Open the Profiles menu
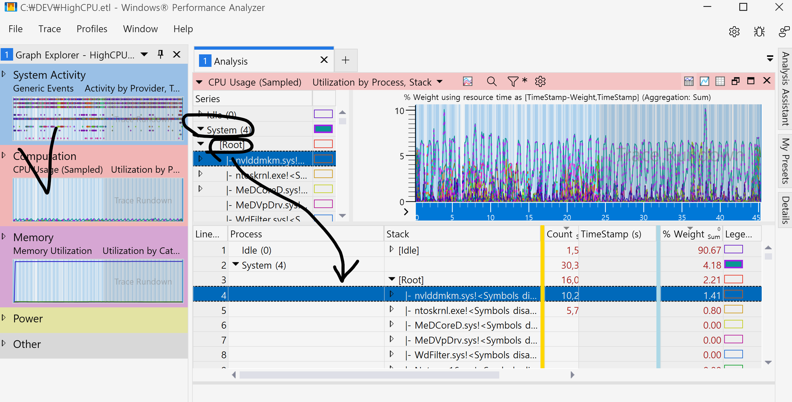This screenshot has height=402, width=792. [92, 29]
